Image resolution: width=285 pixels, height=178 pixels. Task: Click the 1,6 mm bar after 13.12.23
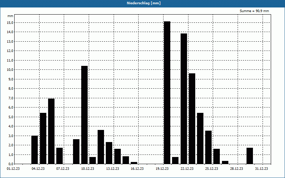tap(118, 156)
